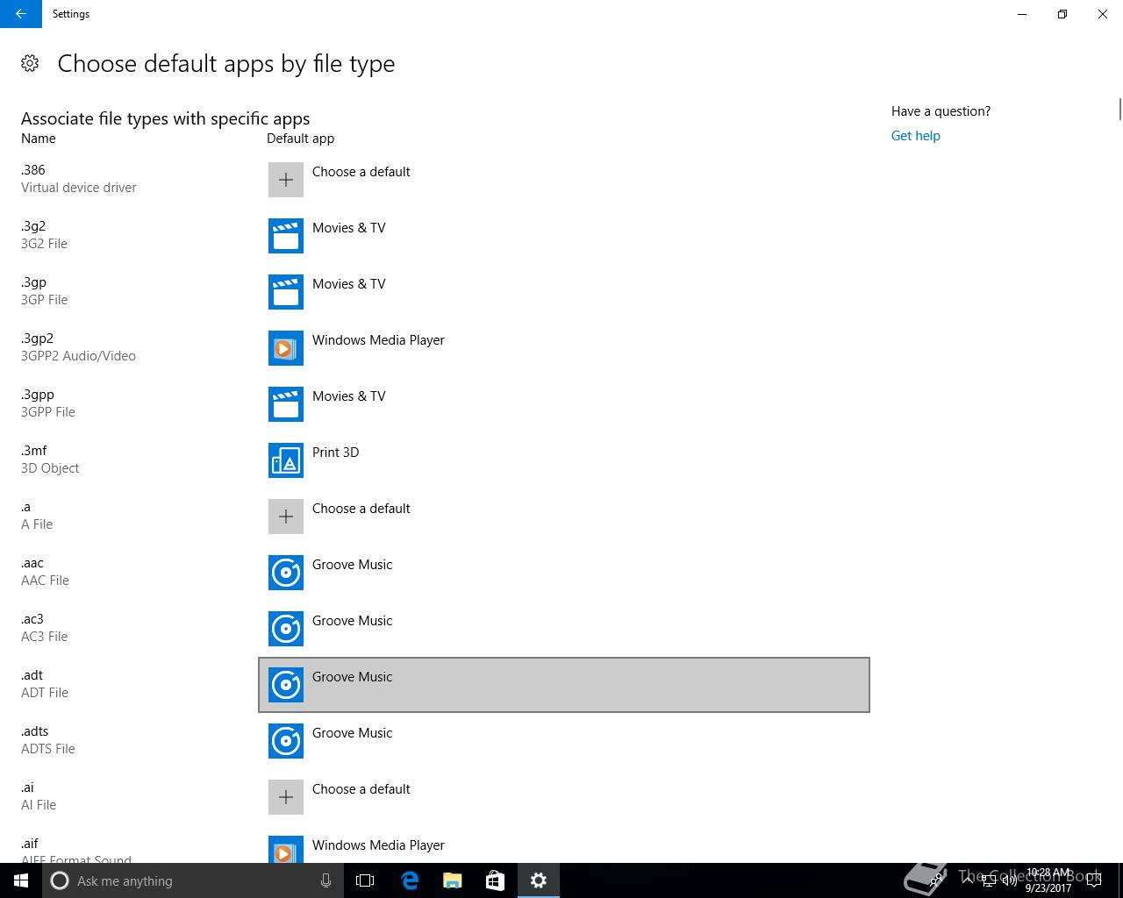The height and width of the screenshot is (898, 1123).
Task: Click the Default app column header
Action: 300,139
